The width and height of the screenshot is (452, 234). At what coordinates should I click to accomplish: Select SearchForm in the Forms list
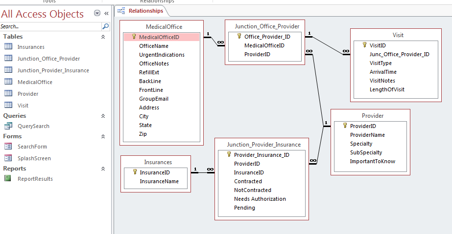pos(32,147)
